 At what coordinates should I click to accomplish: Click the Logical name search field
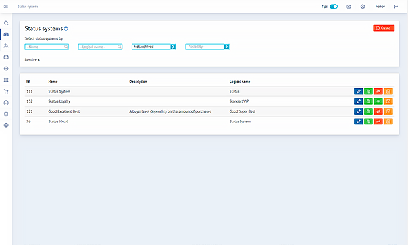[x=100, y=47]
